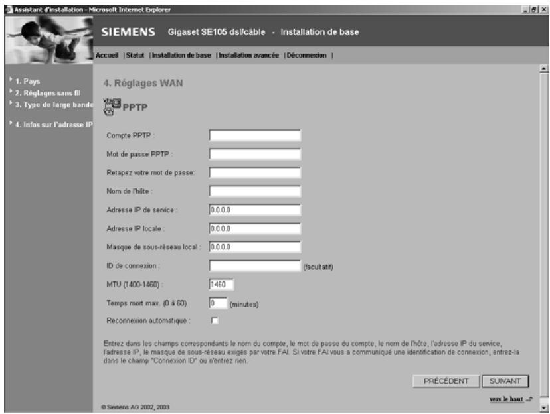Click the Internet Explorer title bar icon
This screenshot has width=550, height=414.
point(9,9)
